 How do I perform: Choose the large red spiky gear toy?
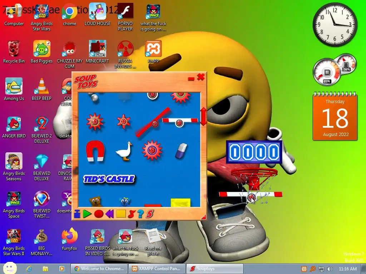(94, 121)
